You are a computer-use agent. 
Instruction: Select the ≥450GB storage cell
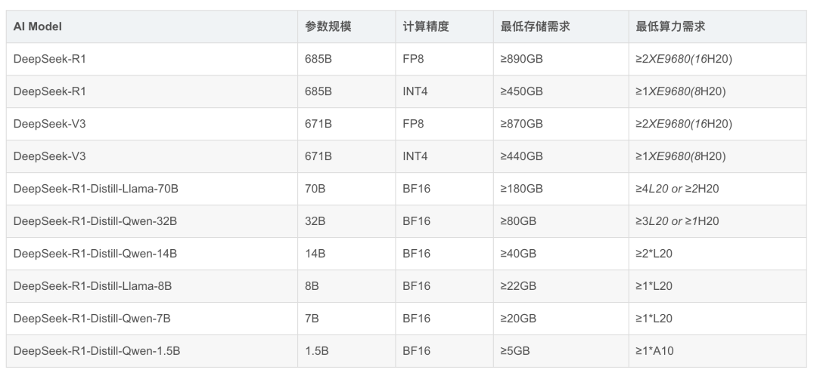[x=521, y=91]
